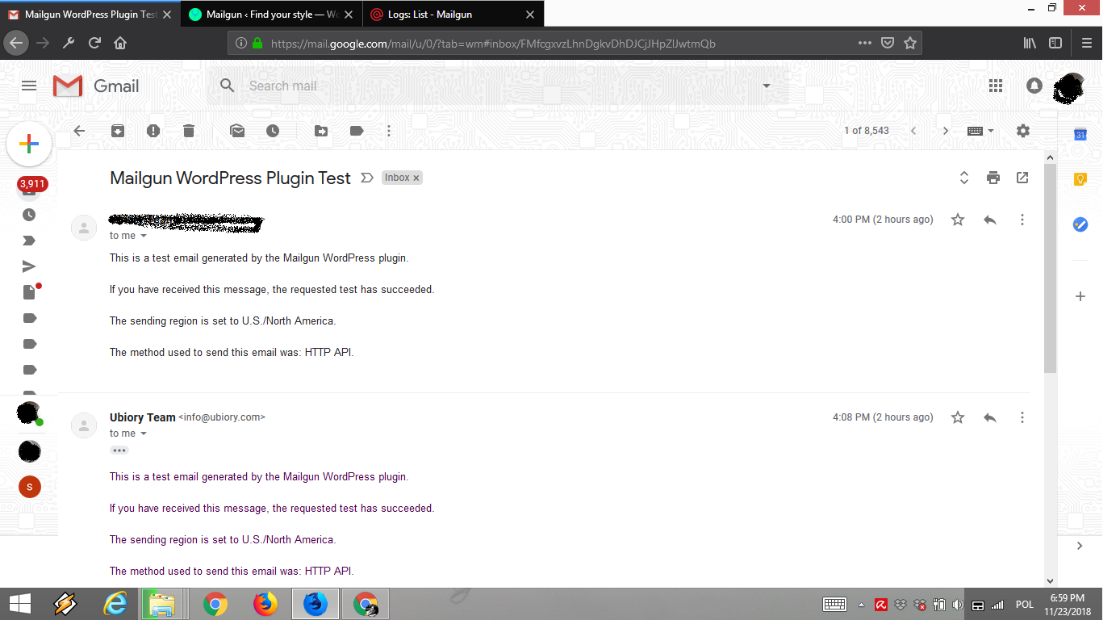
Task: Hide the side panel chevron
Action: point(1080,547)
